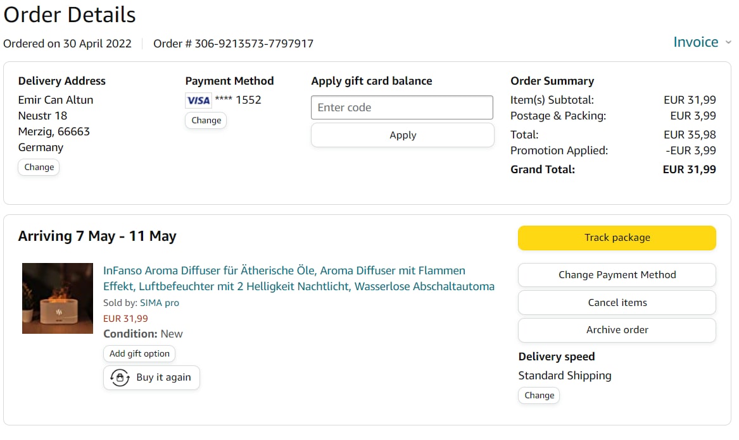Select Cancel items
Image resolution: width=739 pixels, height=440 pixels.
[x=617, y=303]
